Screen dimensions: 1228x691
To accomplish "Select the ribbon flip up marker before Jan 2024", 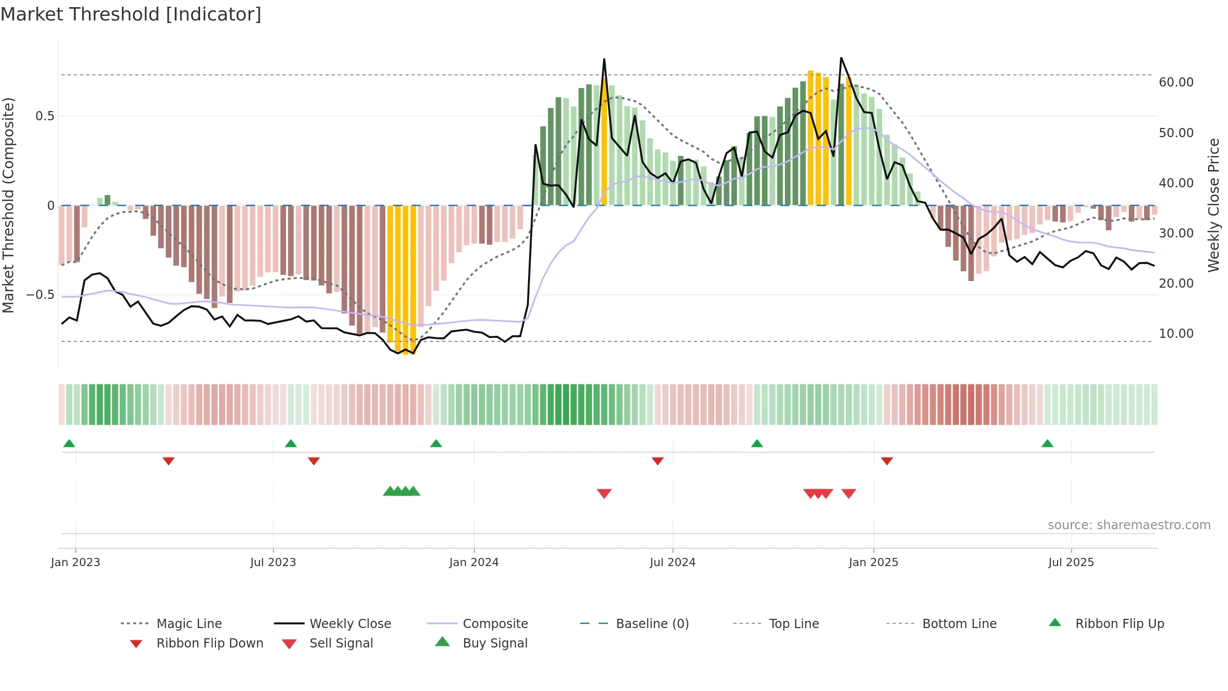I will (x=436, y=443).
